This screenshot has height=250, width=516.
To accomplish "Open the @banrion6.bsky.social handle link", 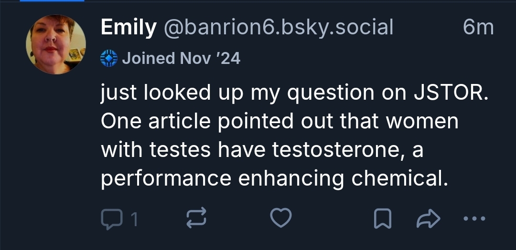I will coord(278,28).
